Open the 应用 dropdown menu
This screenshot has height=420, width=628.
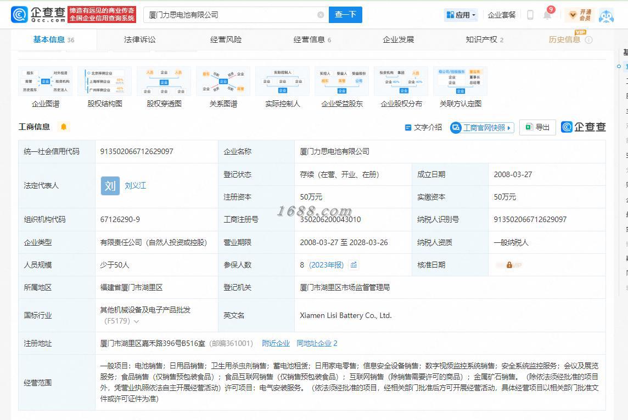461,15
